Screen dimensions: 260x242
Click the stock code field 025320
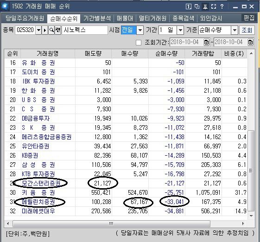click(x=25, y=30)
